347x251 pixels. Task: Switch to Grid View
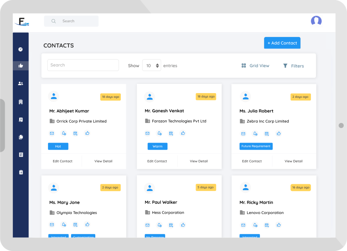pos(255,66)
